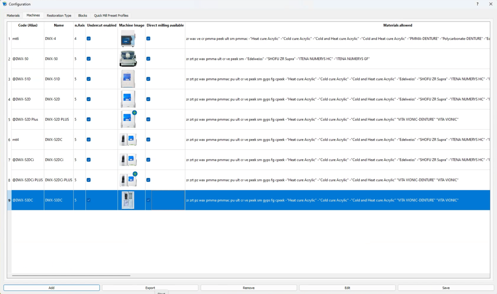
Task: Click the DWX-50 materials allowed cell
Action: [338, 59]
